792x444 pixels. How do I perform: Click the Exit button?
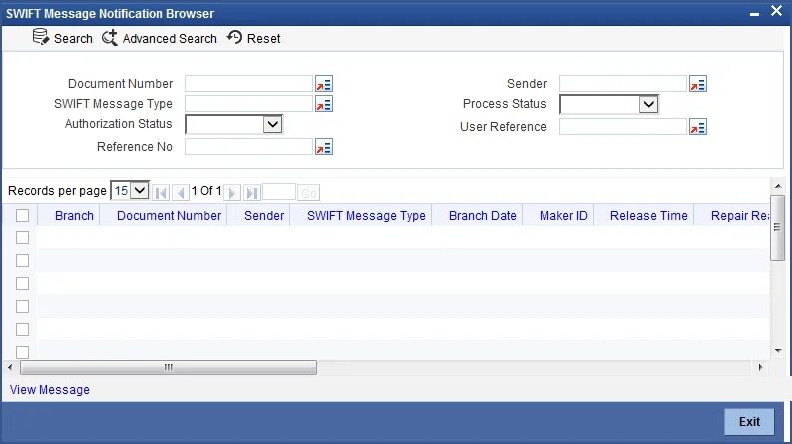[x=749, y=422]
